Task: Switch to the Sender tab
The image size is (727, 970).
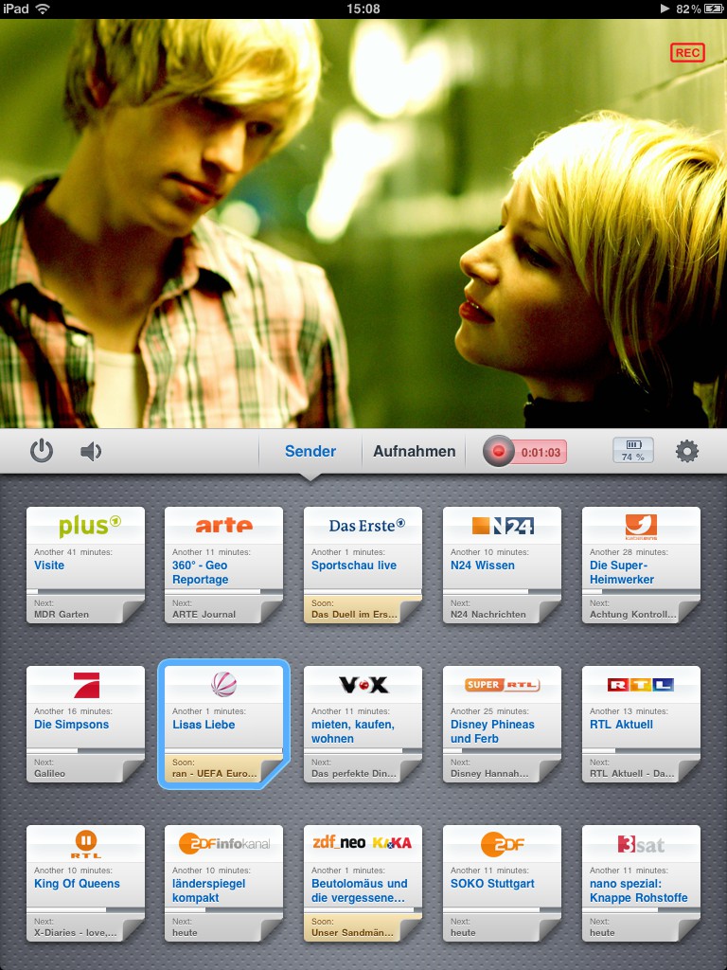Action: pyautogui.click(x=310, y=451)
